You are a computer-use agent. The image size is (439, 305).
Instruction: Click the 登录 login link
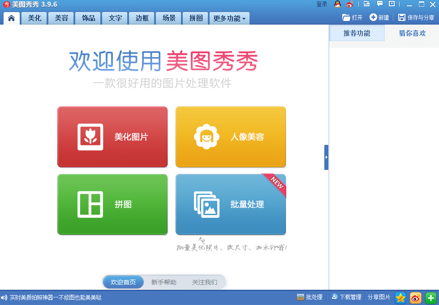pos(322,4)
